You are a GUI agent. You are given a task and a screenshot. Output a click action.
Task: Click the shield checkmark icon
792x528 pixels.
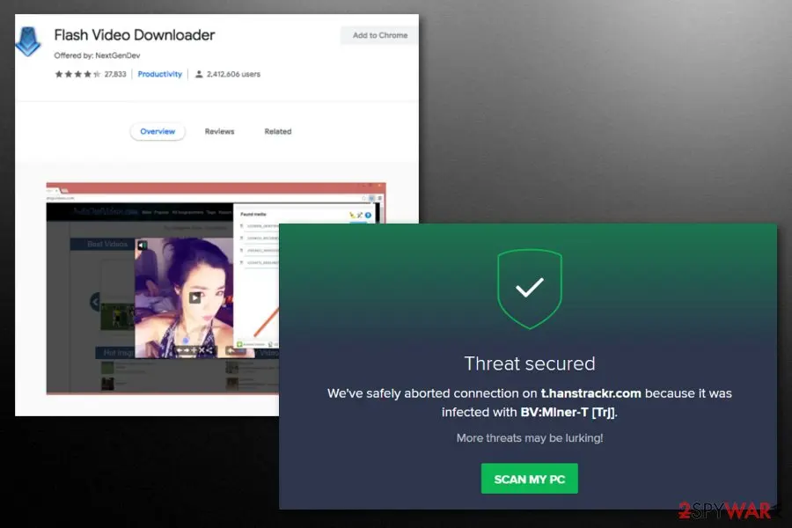pos(530,289)
